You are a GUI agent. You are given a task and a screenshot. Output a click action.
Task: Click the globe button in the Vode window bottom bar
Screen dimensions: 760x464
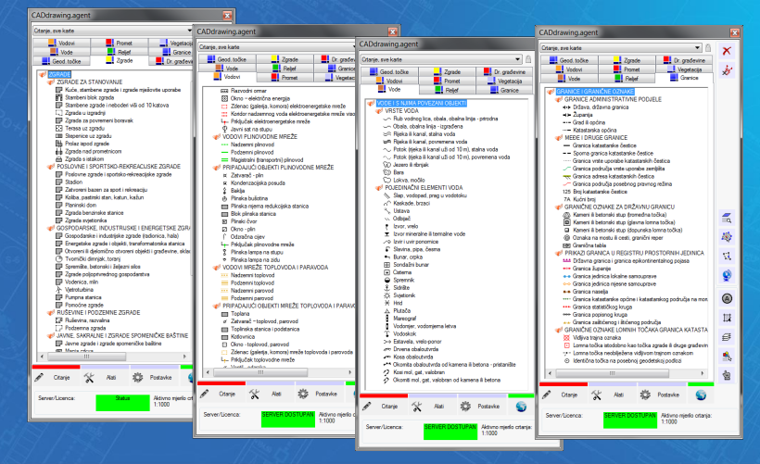pyautogui.click(x=521, y=407)
